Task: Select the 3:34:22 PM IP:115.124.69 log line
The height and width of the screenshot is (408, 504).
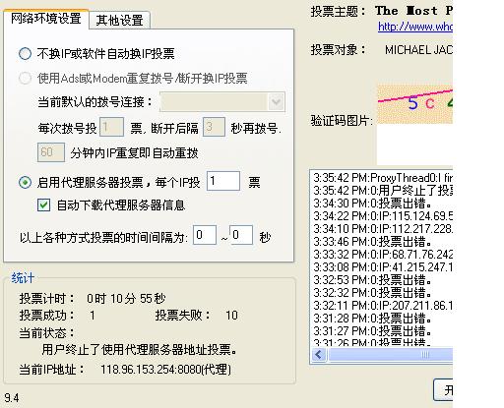Action: click(383, 216)
